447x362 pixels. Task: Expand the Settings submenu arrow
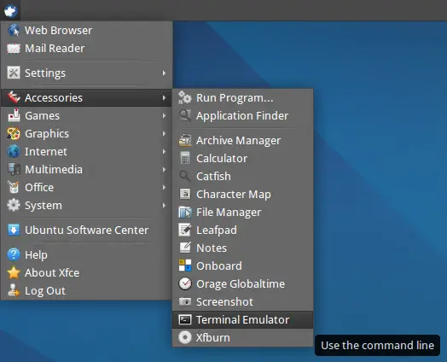(x=164, y=73)
